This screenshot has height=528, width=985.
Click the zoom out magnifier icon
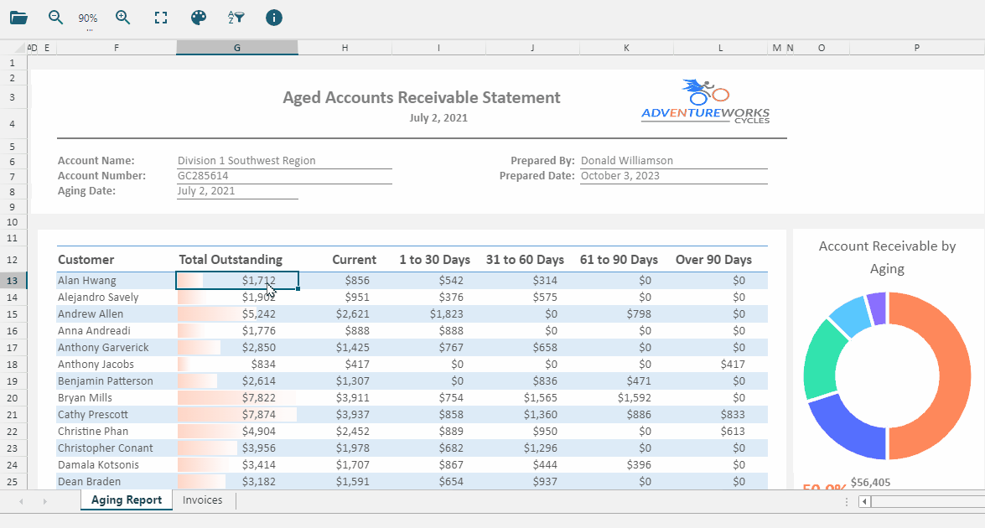tap(56, 18)
